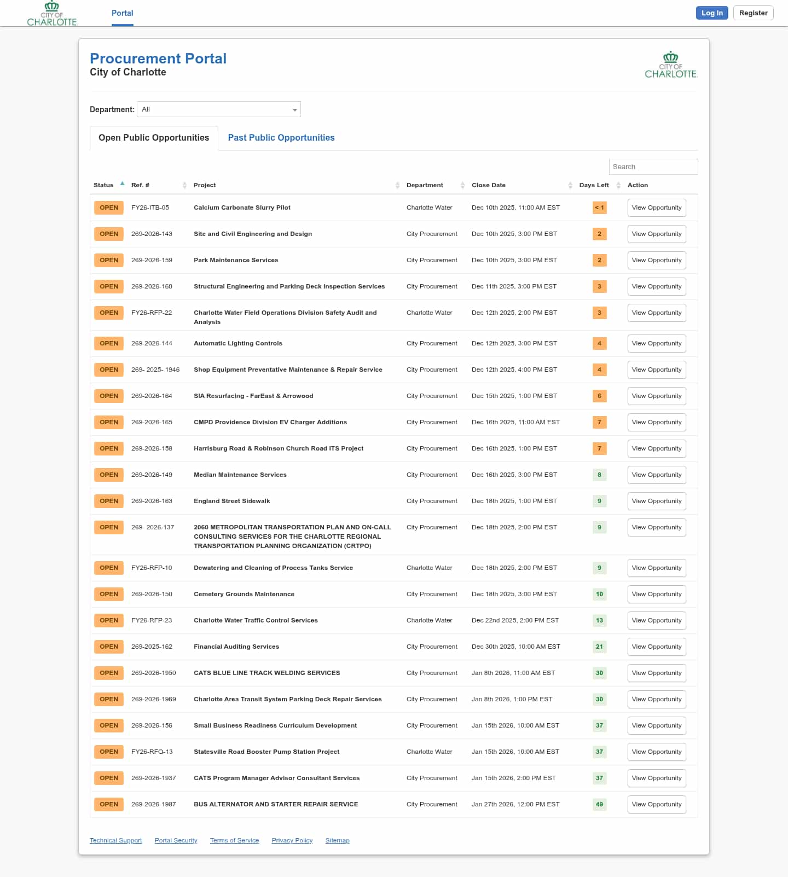Sort table by Ref. # column
The image size is (788, 877).
coord(159,185)
